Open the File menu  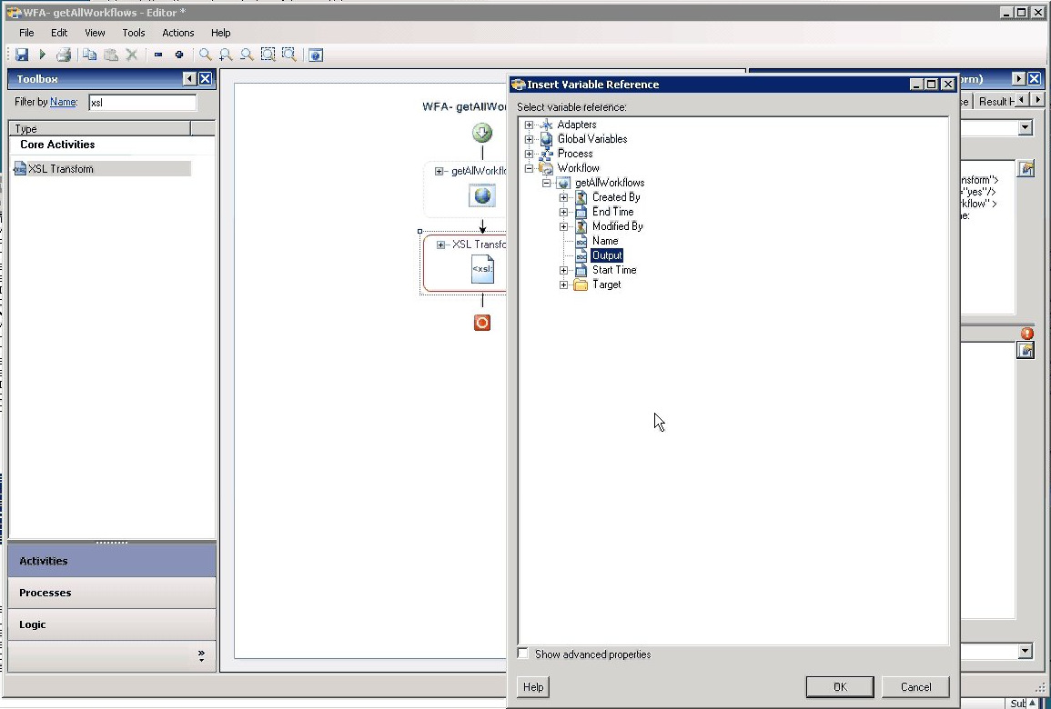(26, 33)
